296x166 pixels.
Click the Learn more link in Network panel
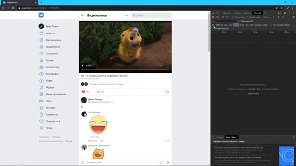click(253, 93)
